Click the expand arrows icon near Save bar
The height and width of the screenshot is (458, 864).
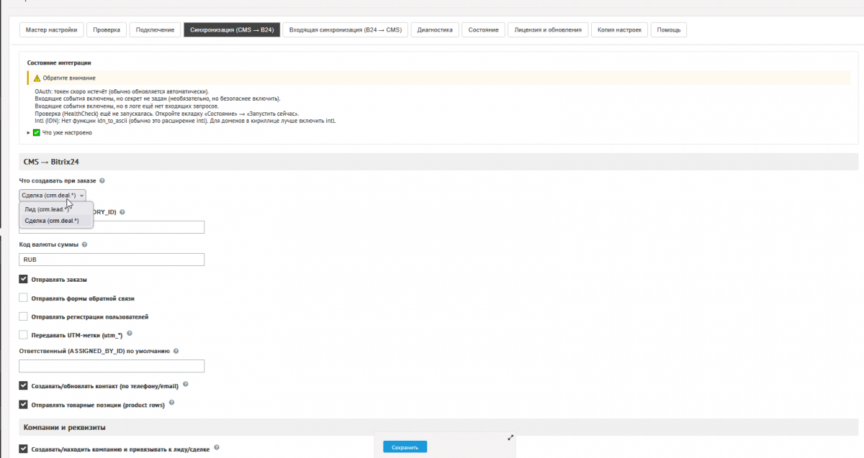[x=510, y=437]
